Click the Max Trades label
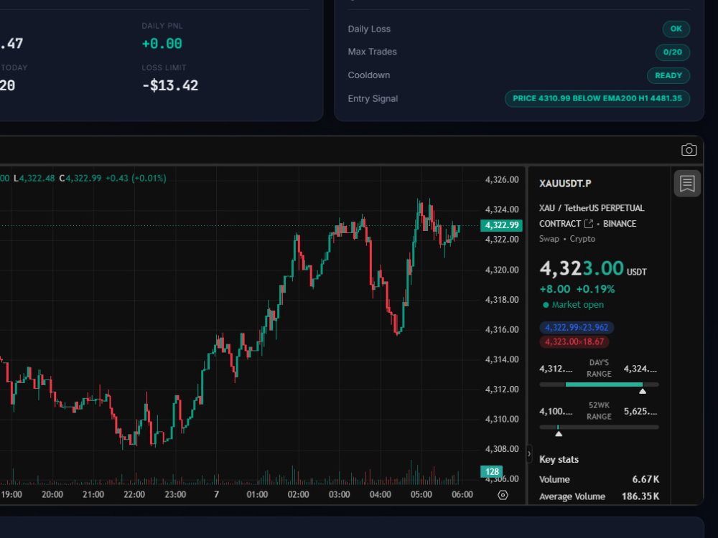This screenshot has width=718, height=538. (372, 52)
